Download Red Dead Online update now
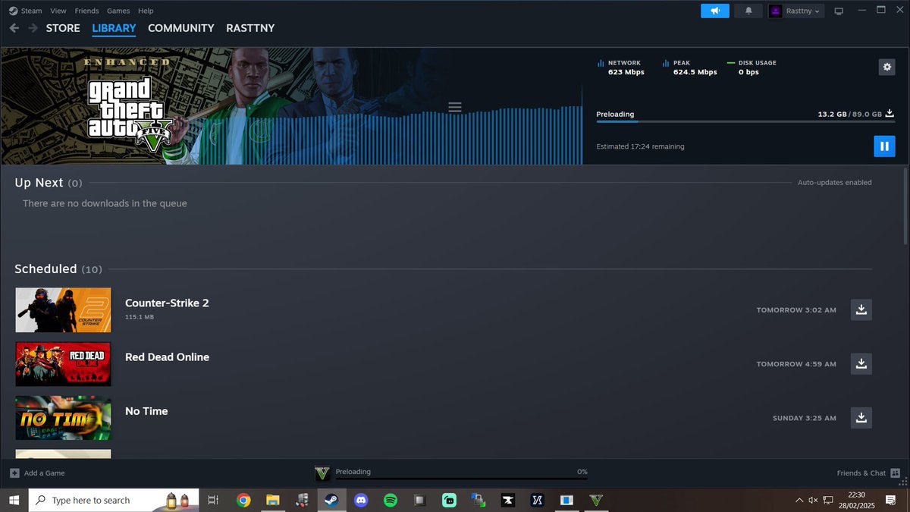The image size is (910, 512). point(861,363)
